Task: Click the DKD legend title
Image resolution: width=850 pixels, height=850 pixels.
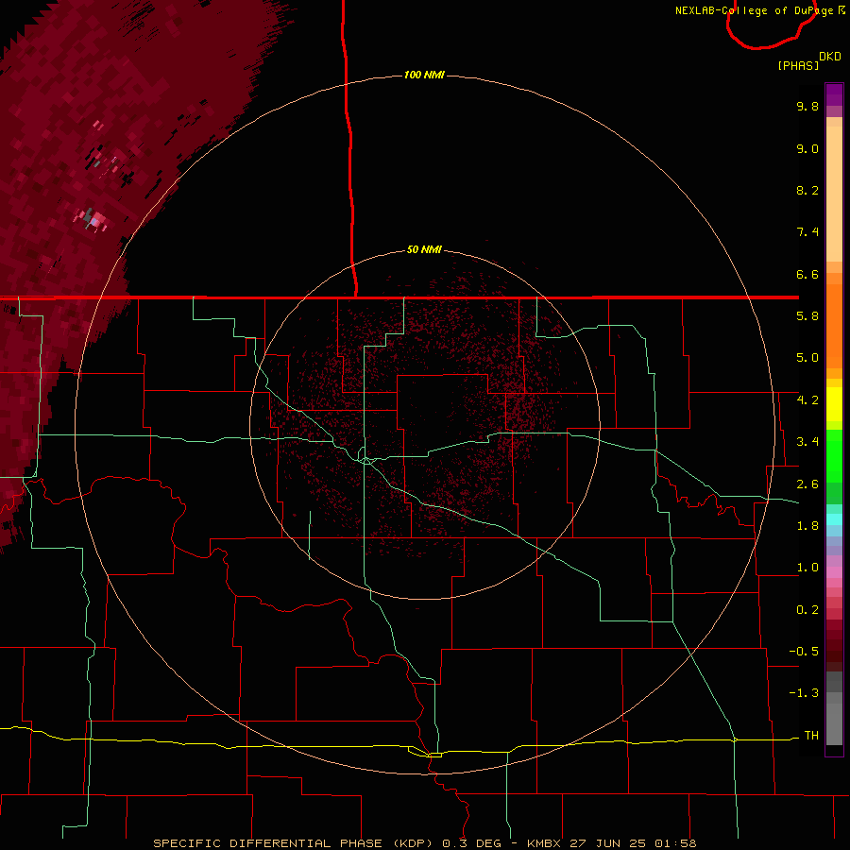Action: pyautogui.click(x=830, y=57)
